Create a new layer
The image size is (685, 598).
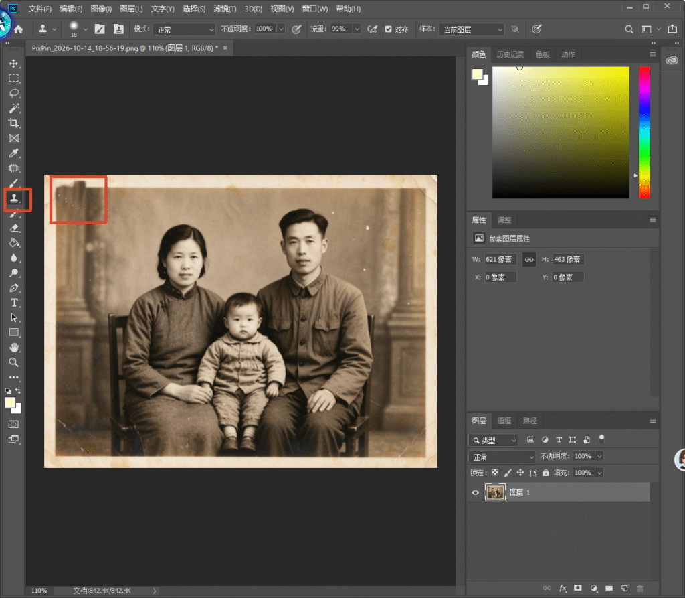click(625, 588)
